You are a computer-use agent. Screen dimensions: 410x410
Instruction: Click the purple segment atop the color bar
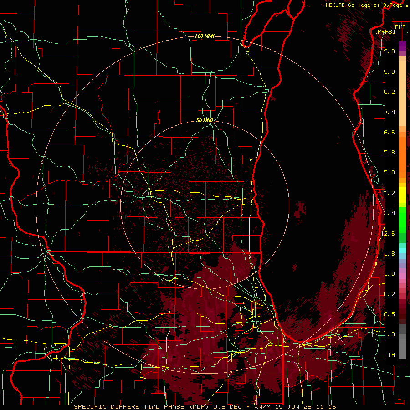tap(402, 46)
